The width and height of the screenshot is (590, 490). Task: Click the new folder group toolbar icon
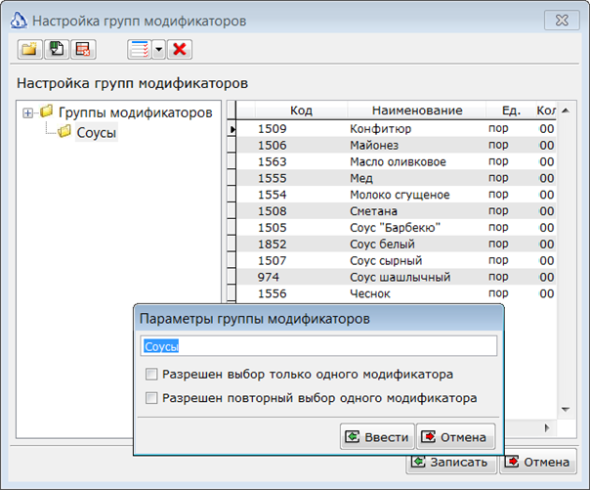coord(29,49)
